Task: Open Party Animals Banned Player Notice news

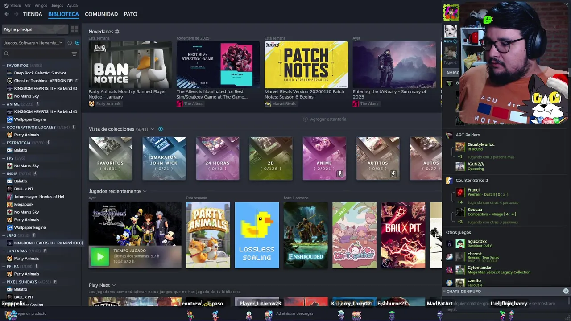Action: (130, 65)
